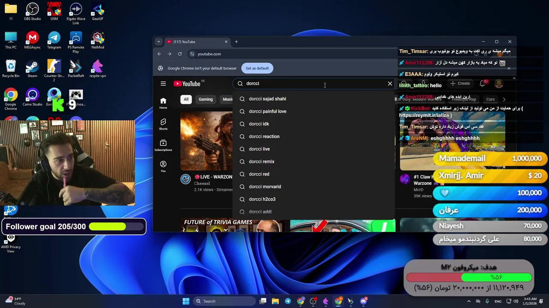Select suggestion dorcci sajad shahi
The height and width of the screenshot is (308, 549).
tap(314, 99)
